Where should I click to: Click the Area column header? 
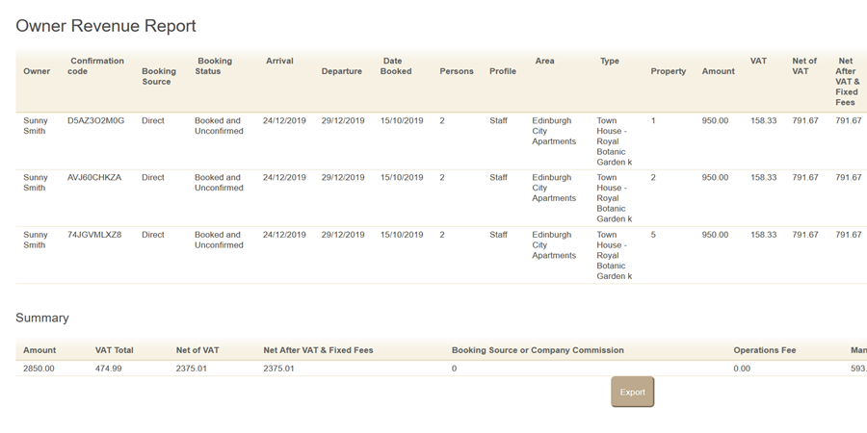click(x=544, y=61)
